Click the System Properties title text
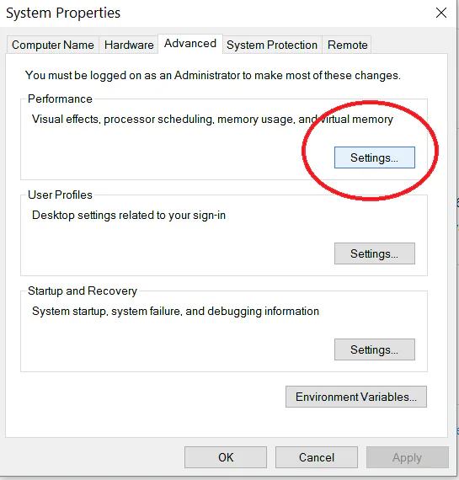This screenshot has height=480, width=459. point(63,13)
